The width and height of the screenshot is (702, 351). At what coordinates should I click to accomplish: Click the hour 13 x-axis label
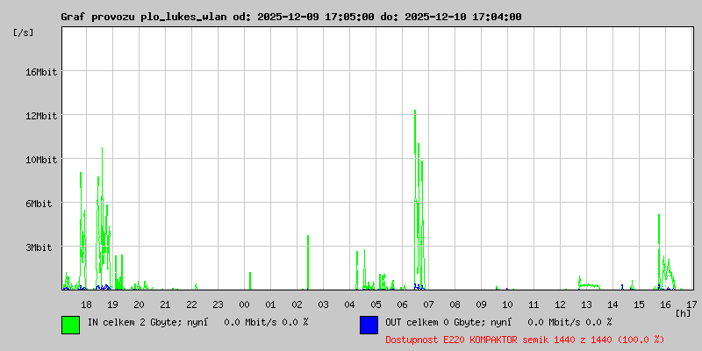point(586,304)
